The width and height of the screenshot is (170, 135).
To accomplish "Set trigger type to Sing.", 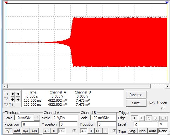I will [132, 131].
